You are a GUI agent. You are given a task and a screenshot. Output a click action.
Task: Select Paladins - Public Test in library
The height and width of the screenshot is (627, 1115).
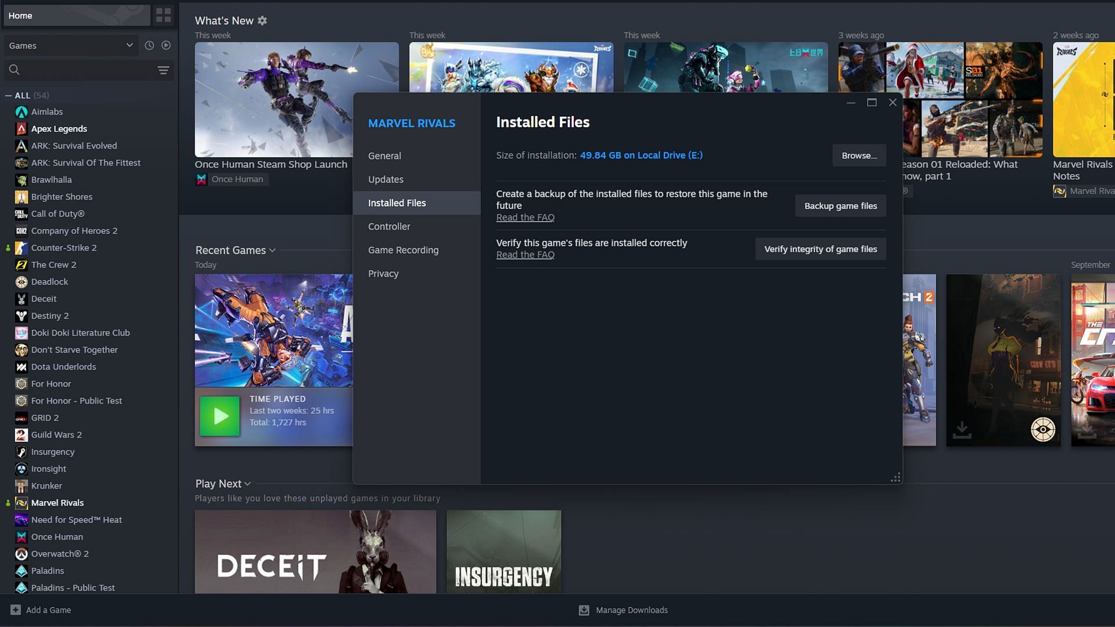tap(73, 588)
